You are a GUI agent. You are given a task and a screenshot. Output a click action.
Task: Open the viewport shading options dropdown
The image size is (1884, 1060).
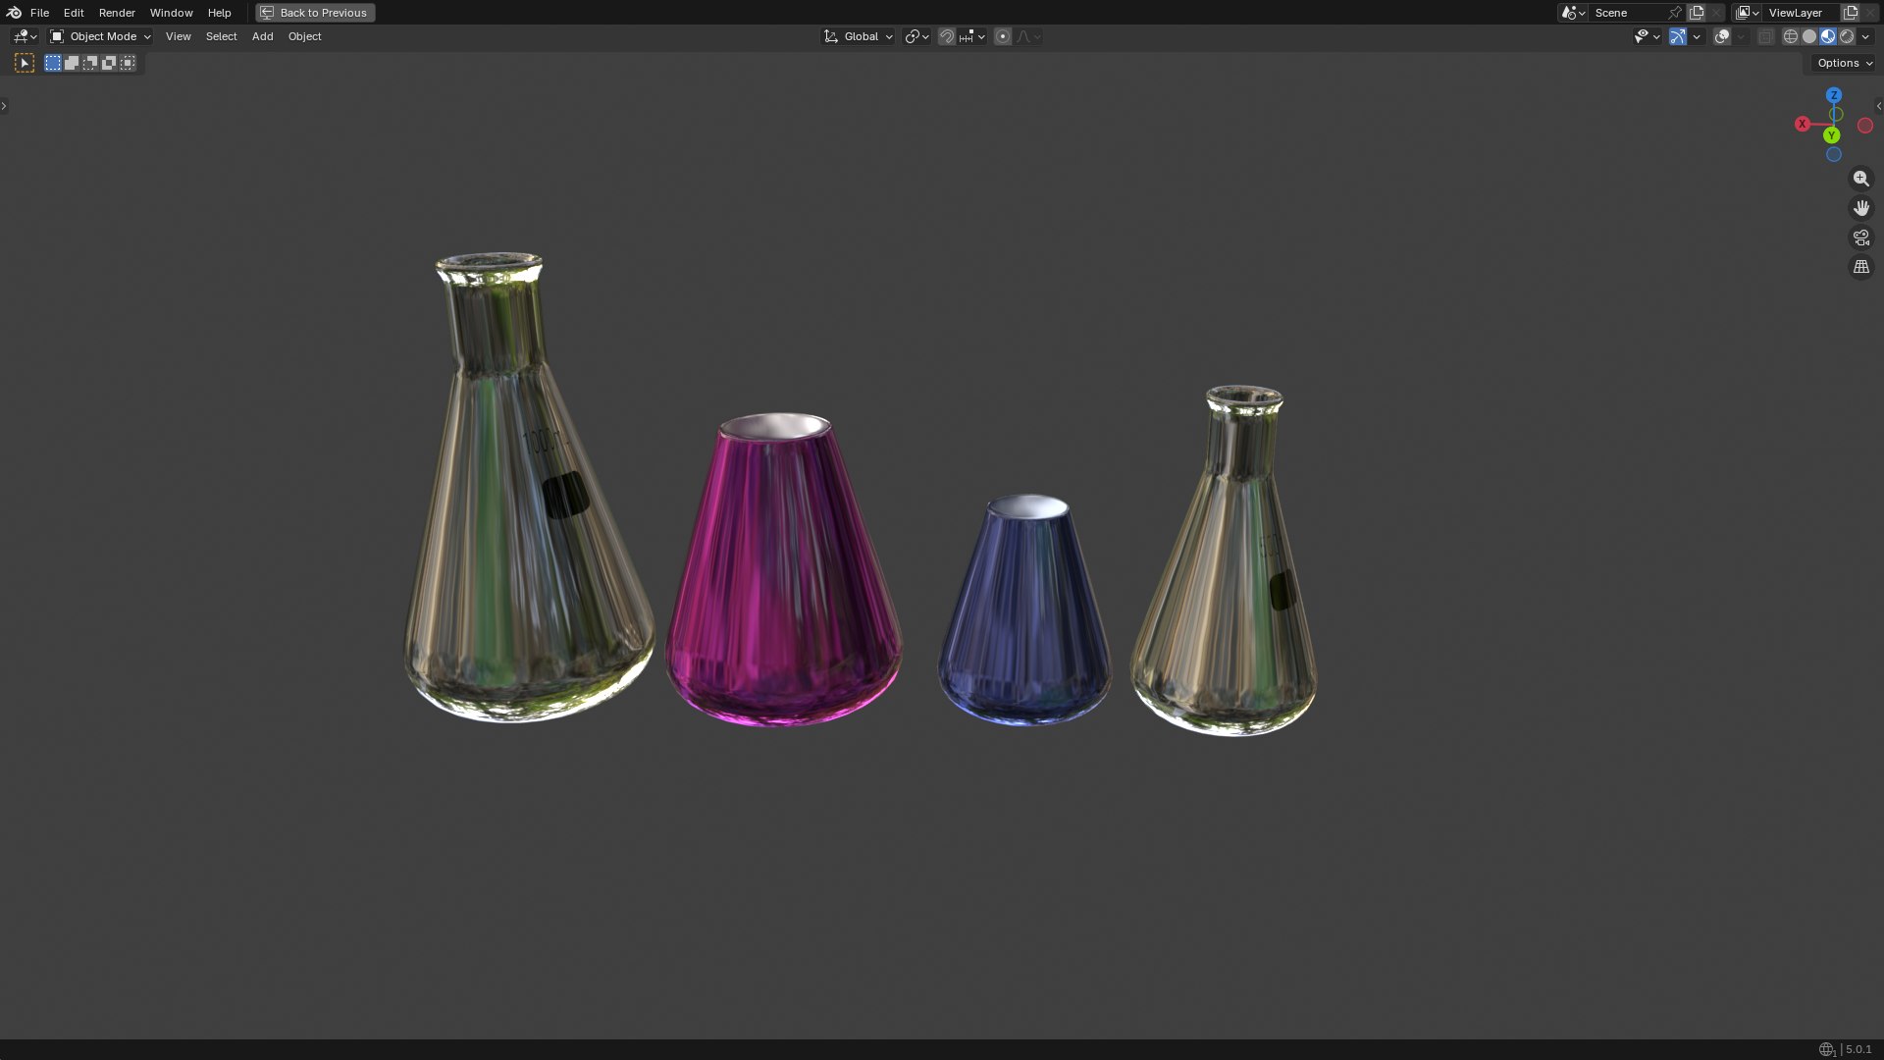[x=1865, y=36]
